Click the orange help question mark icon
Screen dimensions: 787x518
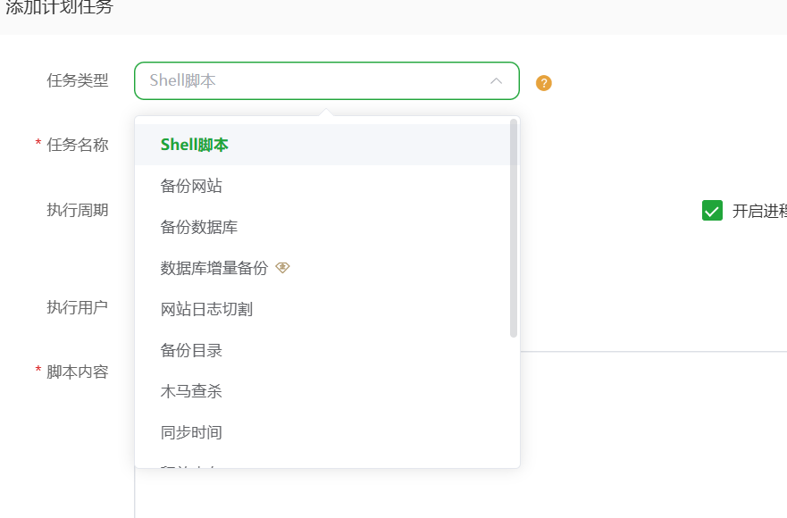[x=543, y=83]
